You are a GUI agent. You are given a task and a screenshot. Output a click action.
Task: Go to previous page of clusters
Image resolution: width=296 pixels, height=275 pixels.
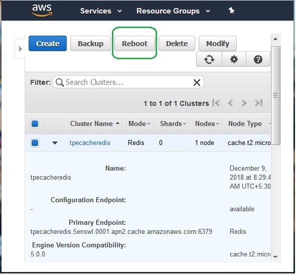click(x=230, y=103)
